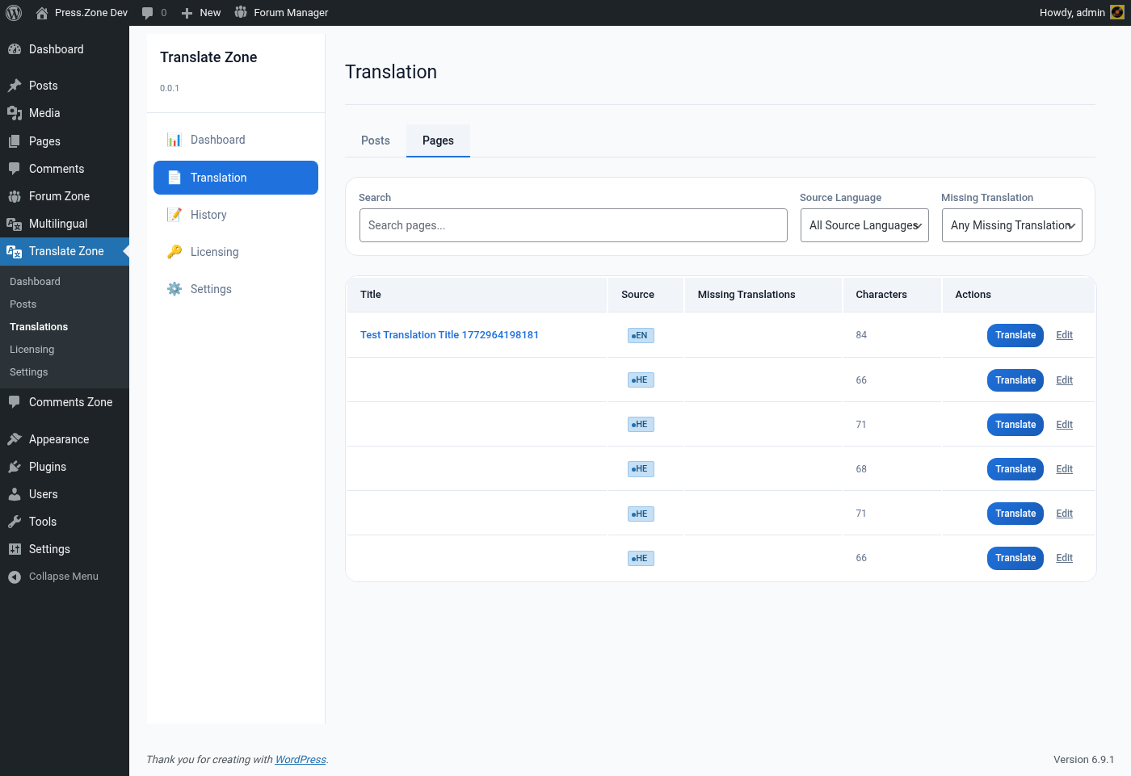1131x776 pixels.
Task: Click the Missing Translations column header
Action: point(763,295)
